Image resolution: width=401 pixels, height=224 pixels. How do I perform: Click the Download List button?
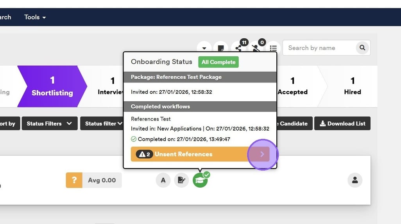(x=342, y=124)
